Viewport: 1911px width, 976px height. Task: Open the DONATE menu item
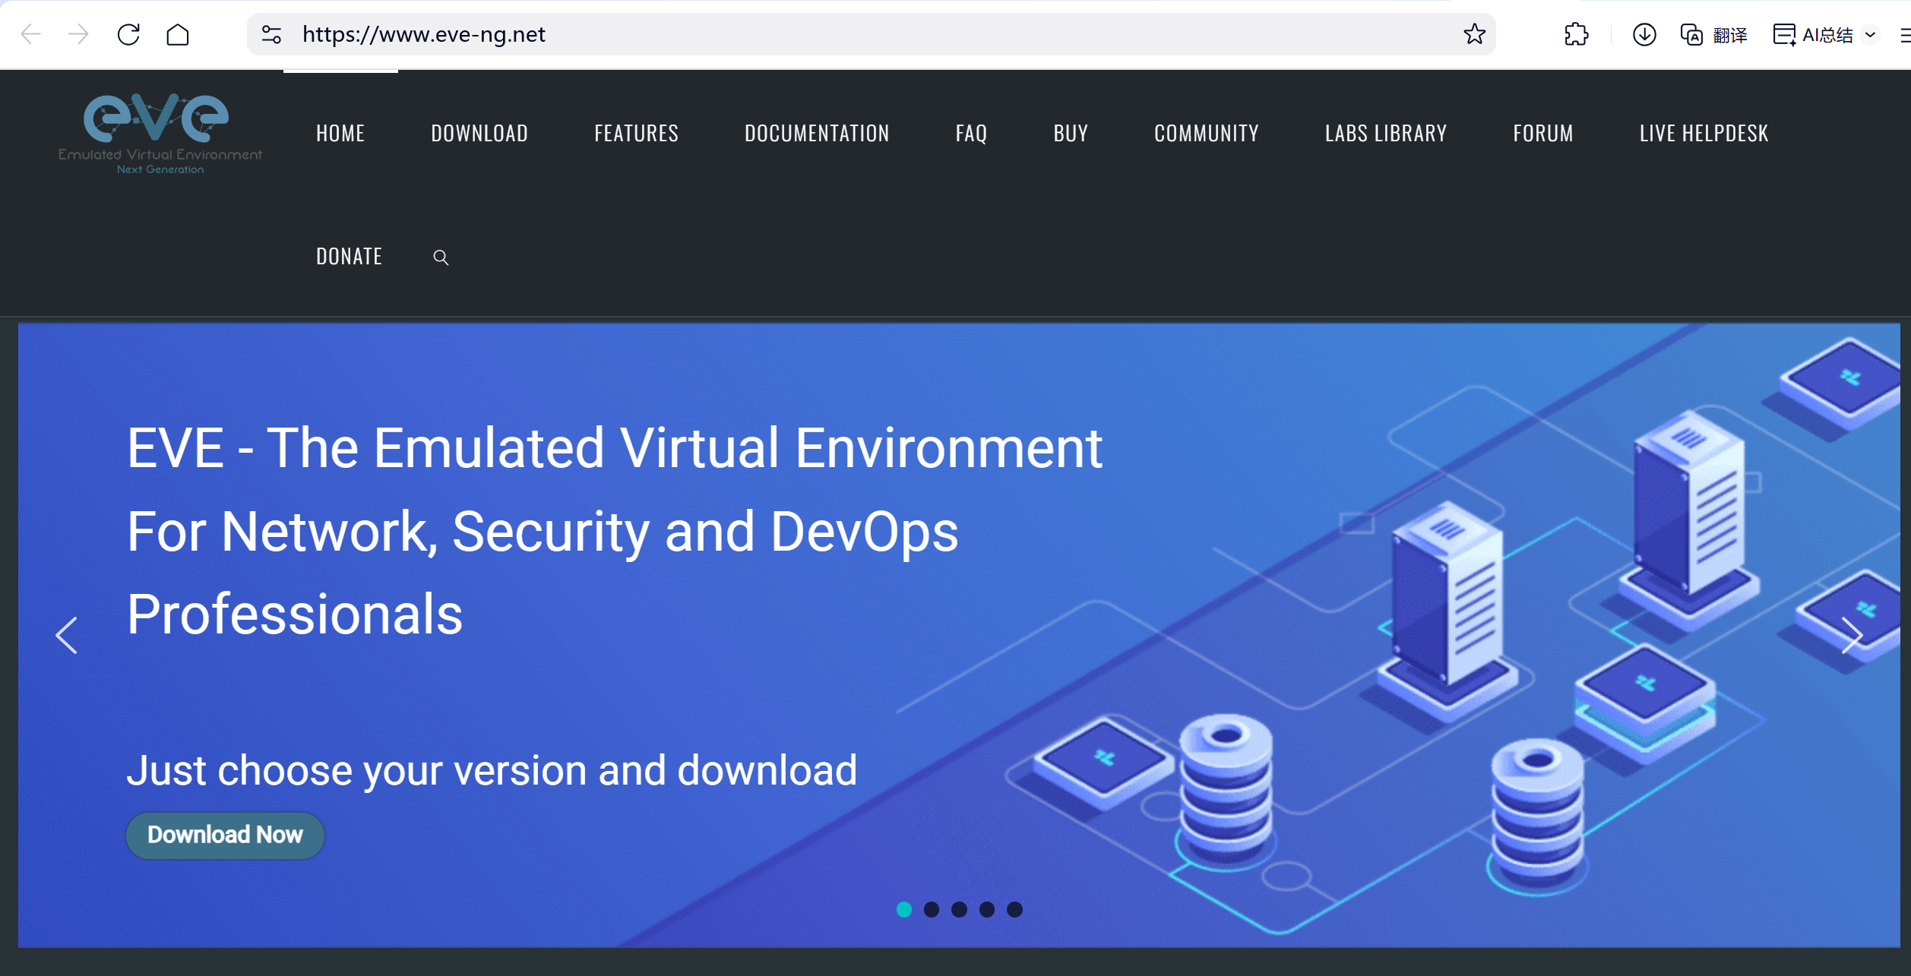(349, 257)
